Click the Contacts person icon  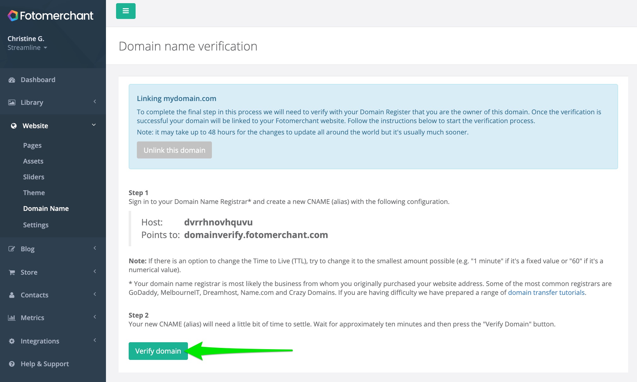coord(12,295)
